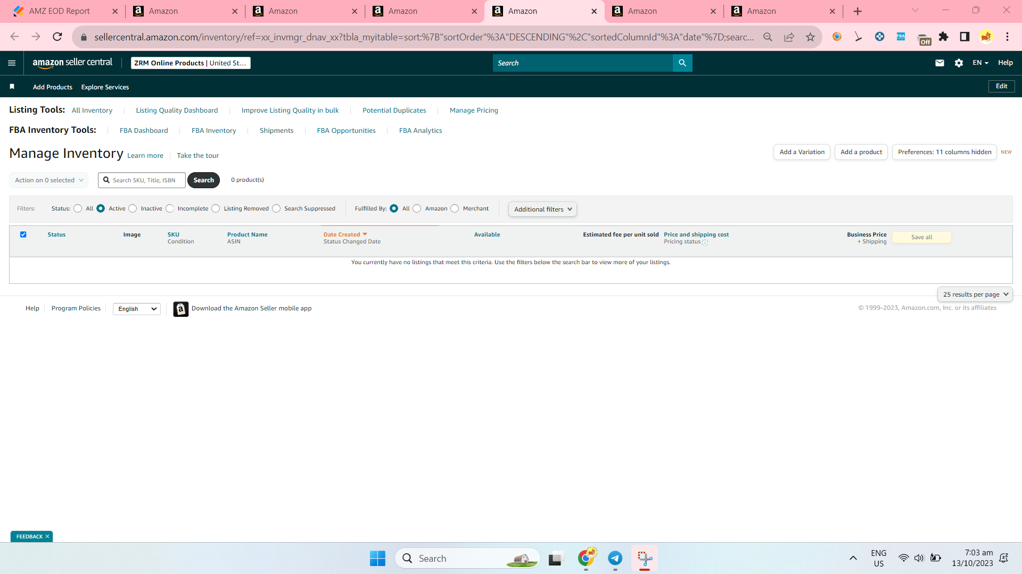Click the Pricing status info icon
Image resolution: width=1022 pixels, height=574 pixels.
coord(705,242)
